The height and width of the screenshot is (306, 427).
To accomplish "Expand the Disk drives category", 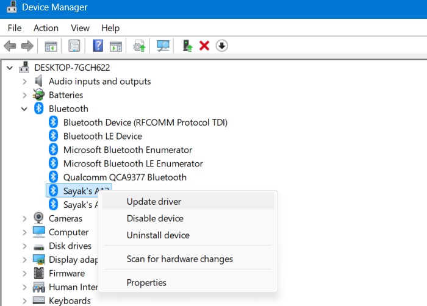I will [x=24, y=246].
